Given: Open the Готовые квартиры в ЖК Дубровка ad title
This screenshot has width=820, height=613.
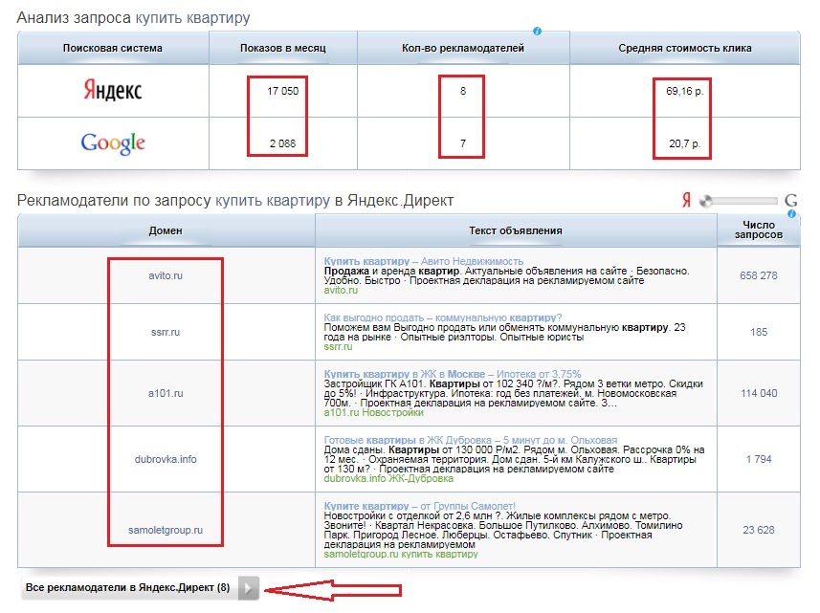Looking at the screenshot, I should [x=470, y=440].
